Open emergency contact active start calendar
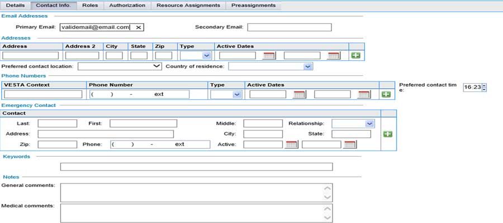The image size is (503, 223). pos(291,144)
